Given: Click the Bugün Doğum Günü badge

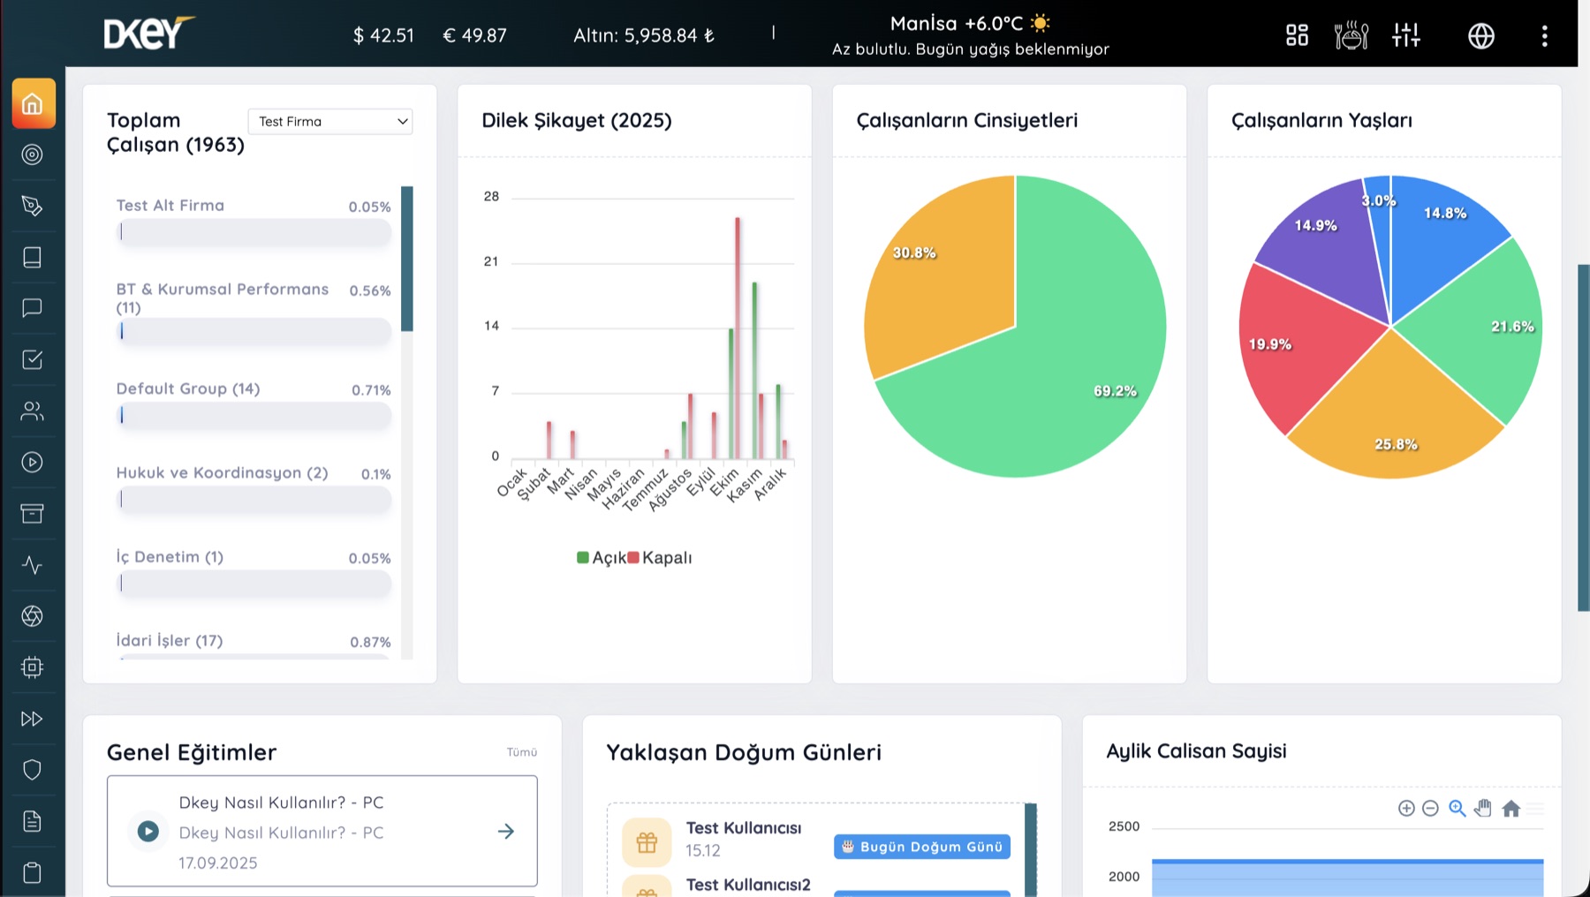Looking at the screenshot, I should coord(922,847).
